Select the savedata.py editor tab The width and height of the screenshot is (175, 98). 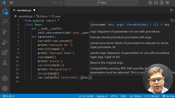(24, 10)
